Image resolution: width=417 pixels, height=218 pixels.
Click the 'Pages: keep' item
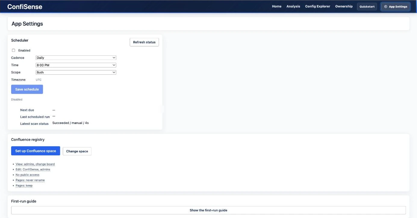pos(24,185)
